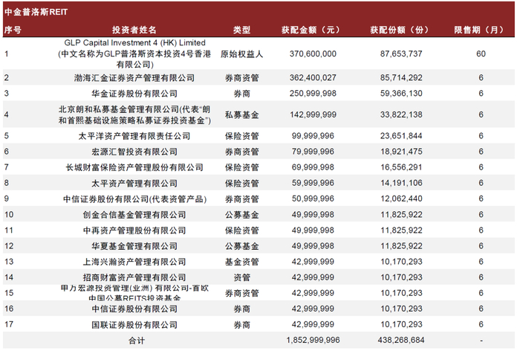This screenshot has width=520, height=351.
Task: Click row number 10
Action: tap(9, 214)
